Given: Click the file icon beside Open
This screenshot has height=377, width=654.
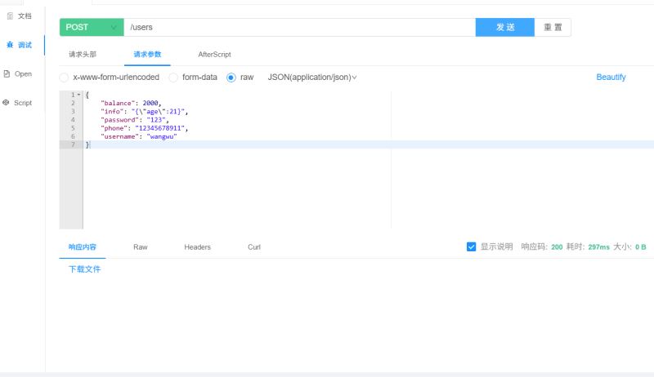Looking at the screenshot, I should coord(7,73).
